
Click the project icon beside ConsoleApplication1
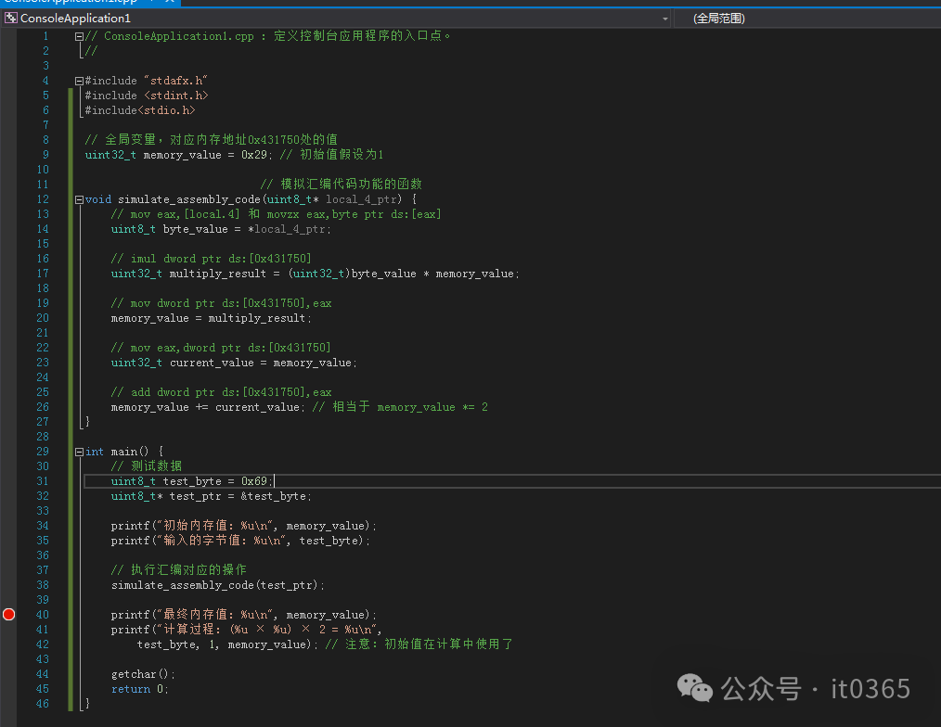pos(11,18)
